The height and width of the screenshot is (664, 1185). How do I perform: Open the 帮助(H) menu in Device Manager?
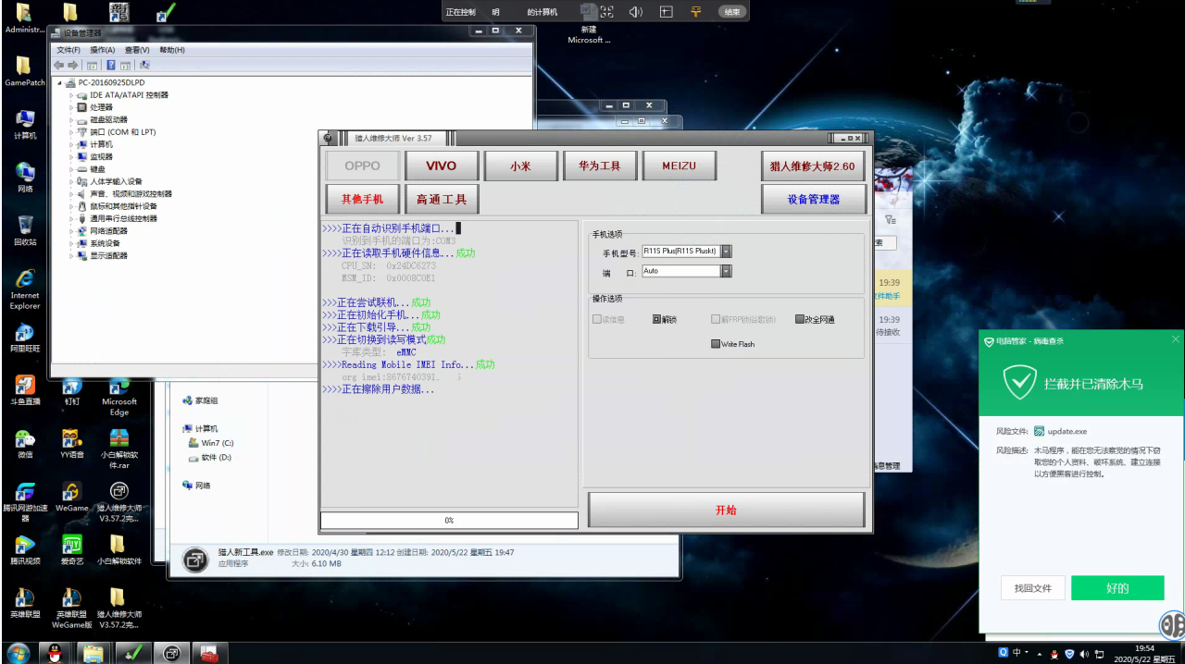click(172, 50)
